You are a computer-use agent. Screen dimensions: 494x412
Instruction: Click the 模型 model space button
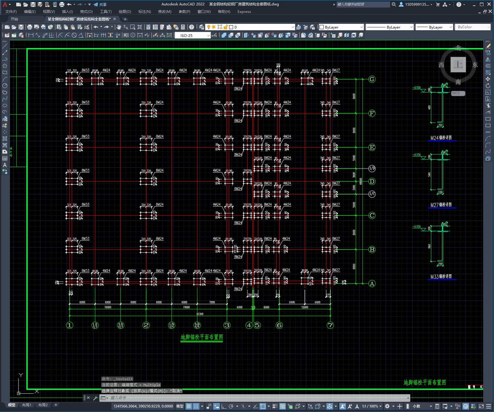click(180, 406)
